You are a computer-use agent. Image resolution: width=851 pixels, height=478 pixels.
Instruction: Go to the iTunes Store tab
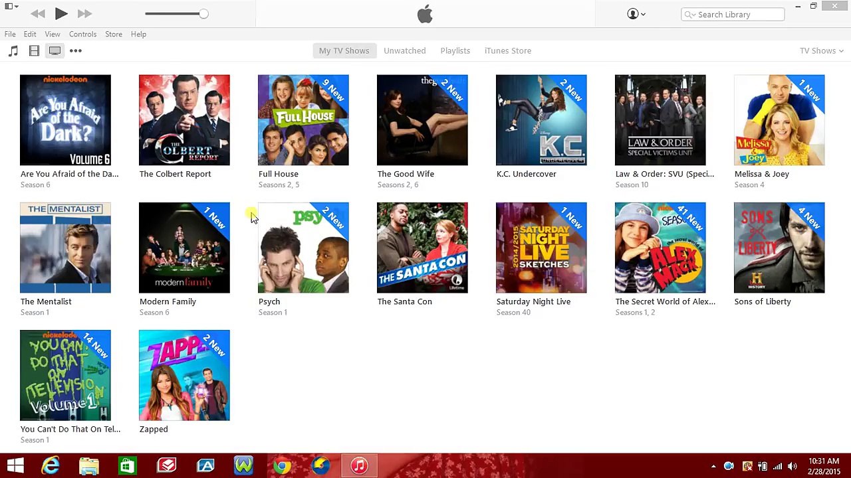[507, 50]
